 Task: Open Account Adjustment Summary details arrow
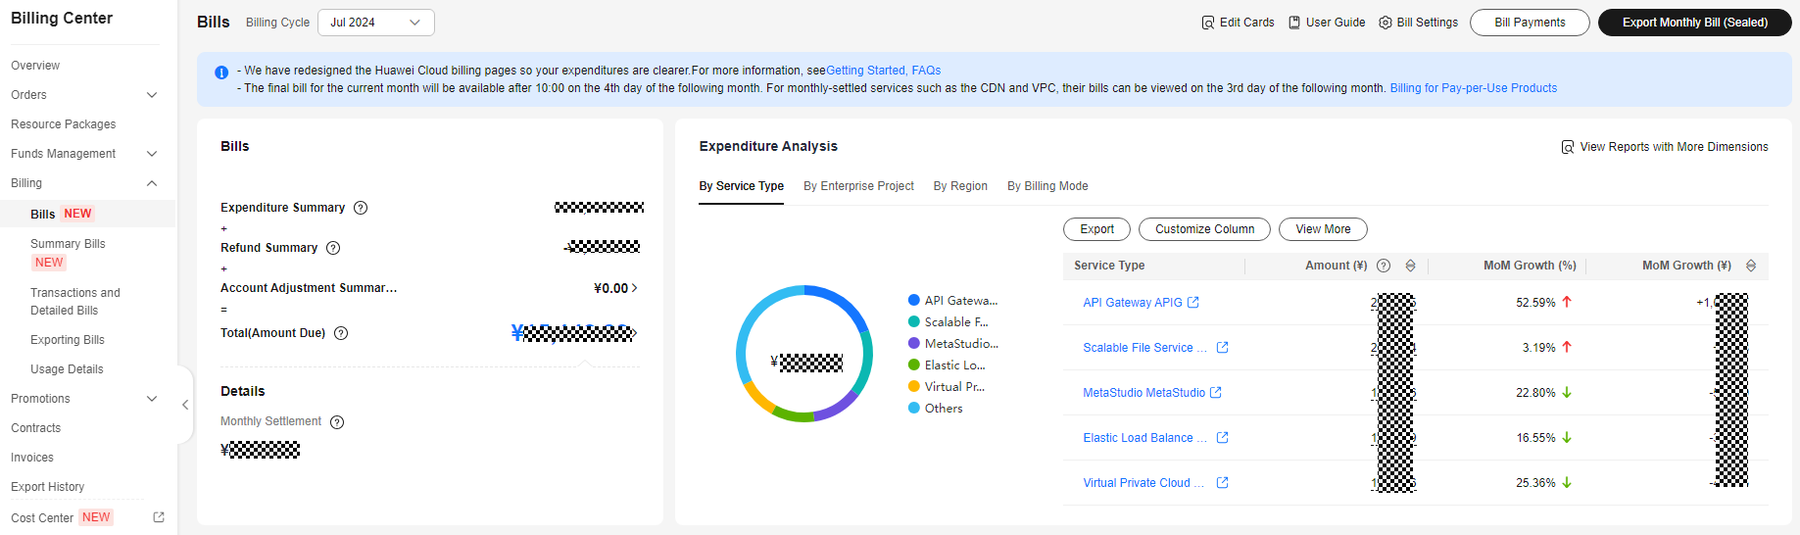pyautogui.click(x=635, y=288)
